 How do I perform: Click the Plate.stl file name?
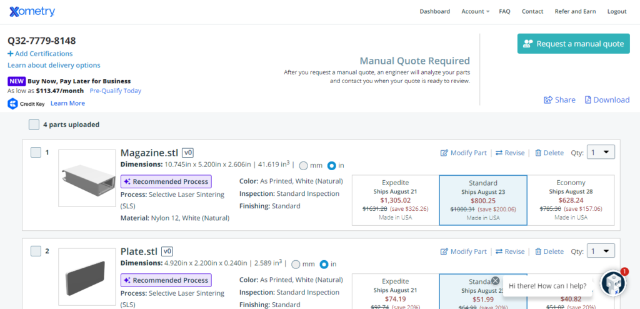(x=139, y=251)
